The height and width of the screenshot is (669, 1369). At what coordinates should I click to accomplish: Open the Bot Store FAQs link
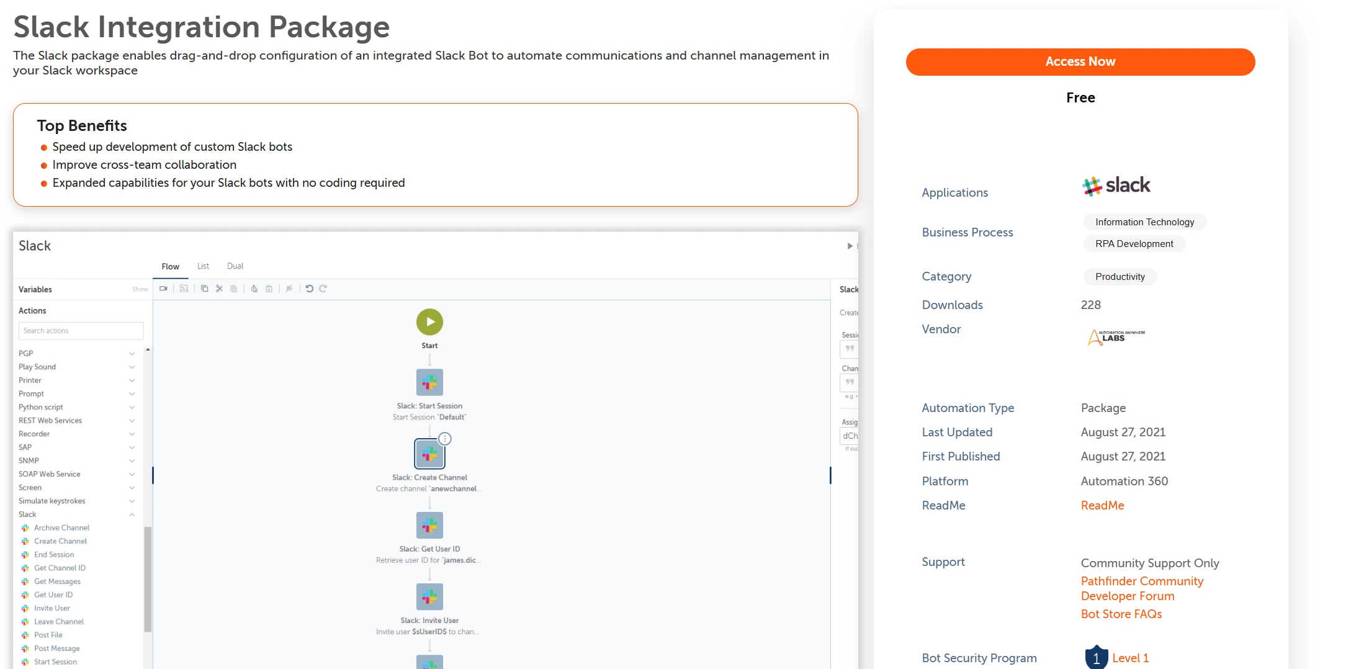coord(1121,614)
